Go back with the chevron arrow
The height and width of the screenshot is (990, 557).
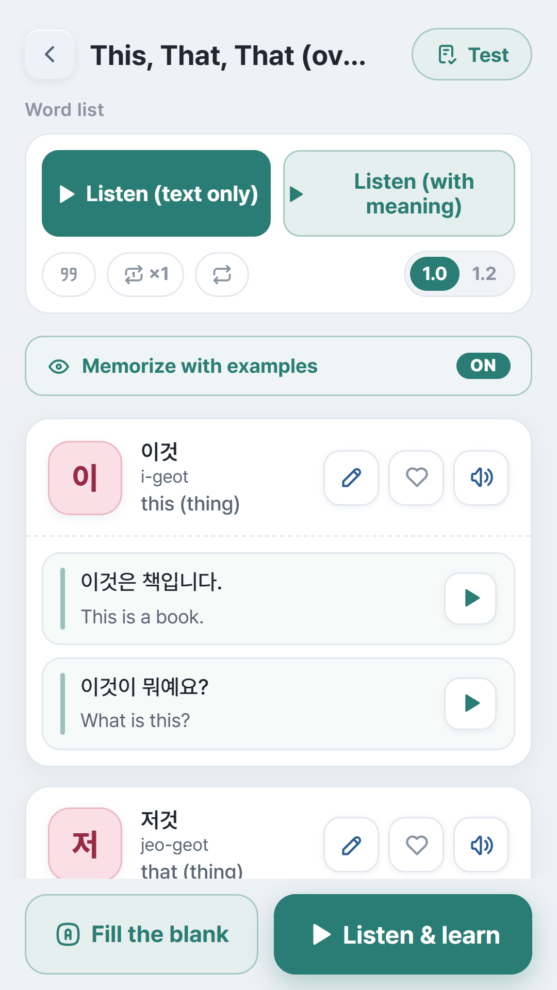click(50, 54)
